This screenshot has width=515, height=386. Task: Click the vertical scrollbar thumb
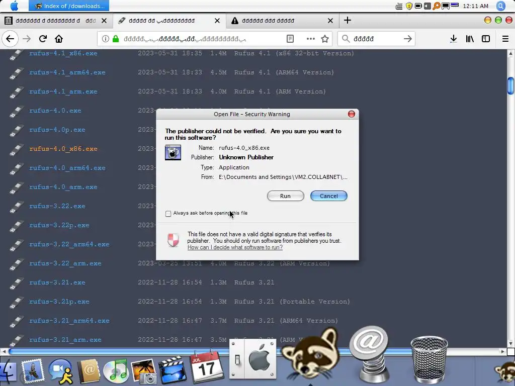(x=510, y=85)
